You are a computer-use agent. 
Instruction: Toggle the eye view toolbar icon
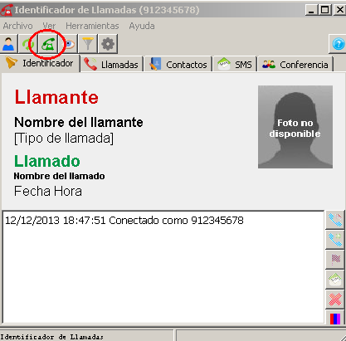click(68, 44)
